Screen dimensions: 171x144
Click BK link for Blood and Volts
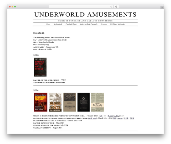pyautogui.click(x=115, y=118)
